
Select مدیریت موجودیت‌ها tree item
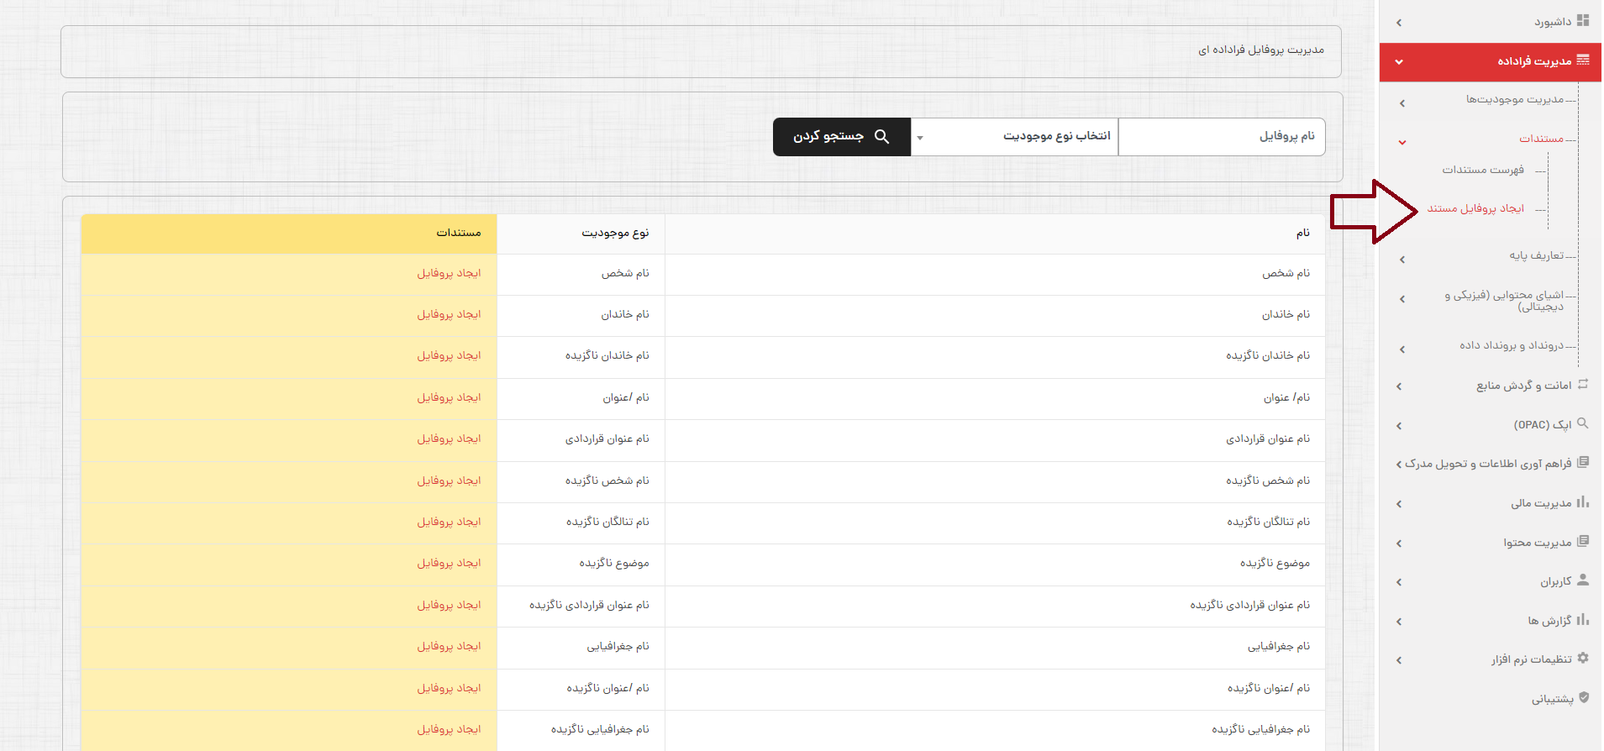click(x=1515, y=99)
